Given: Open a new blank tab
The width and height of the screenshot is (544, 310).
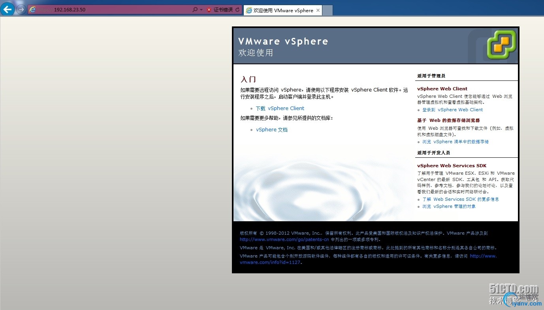Looking at the screenshot, I should 328,11.
